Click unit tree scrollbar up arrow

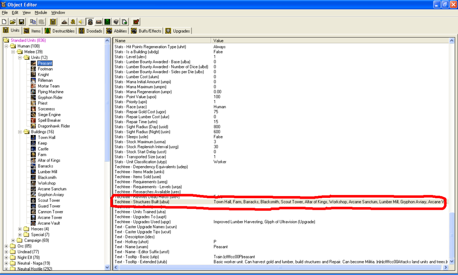[x=107, y=41]
